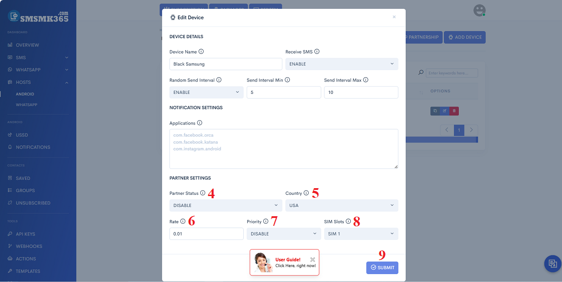Screen dimensions: 562x282
Task: Close the Edit Device dialog
Action: point(394,17)
